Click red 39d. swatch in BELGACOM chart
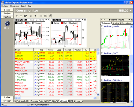 26,23
